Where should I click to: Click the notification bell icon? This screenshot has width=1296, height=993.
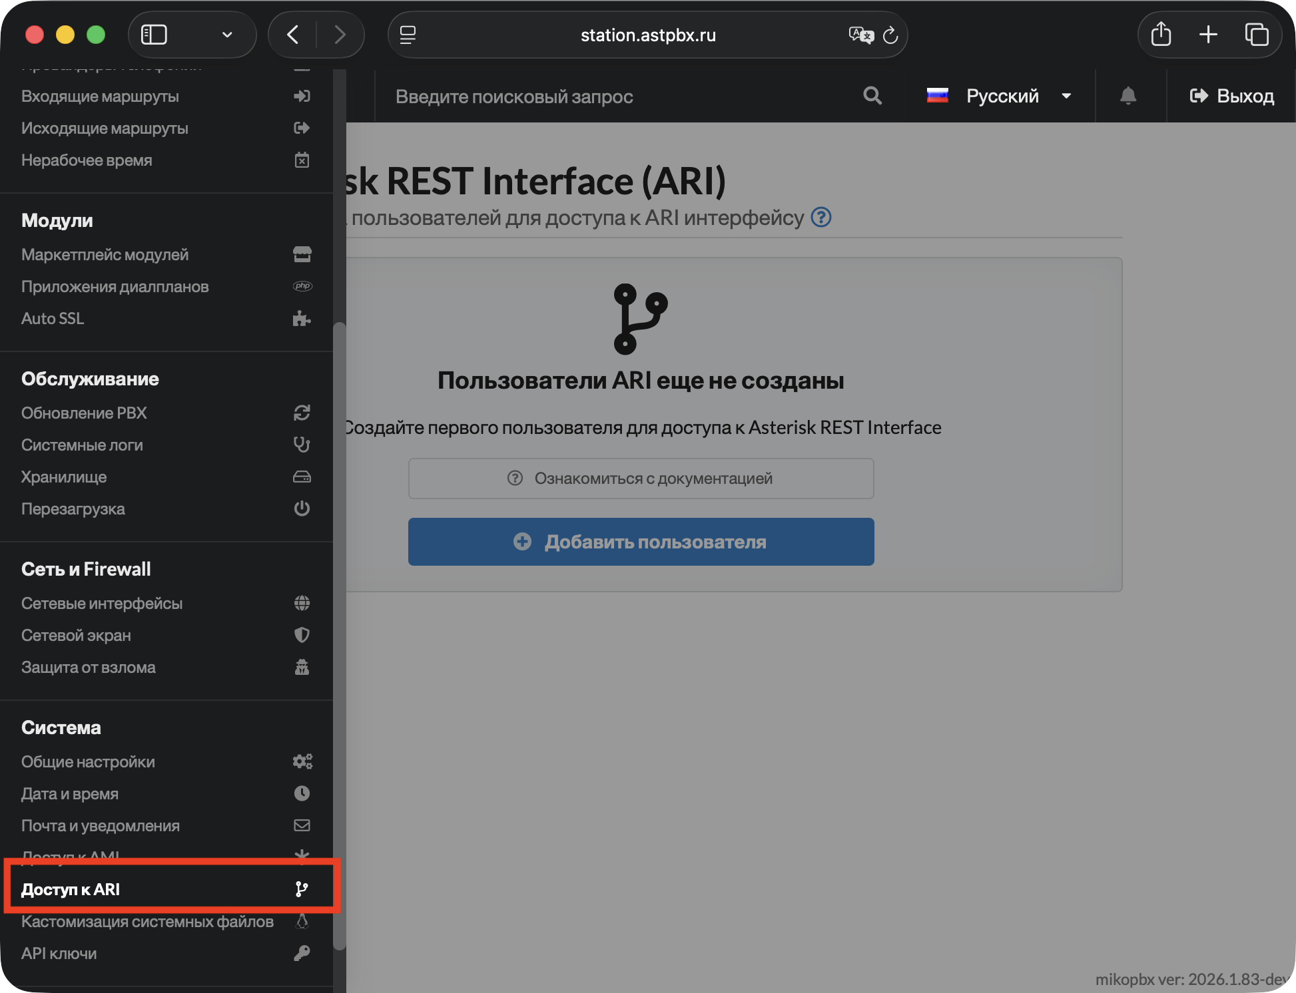(1128, 96)
